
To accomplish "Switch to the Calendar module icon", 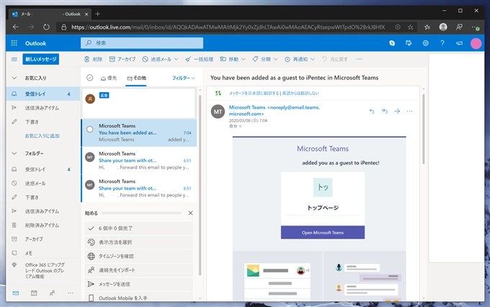I will [x=34, y=293].
